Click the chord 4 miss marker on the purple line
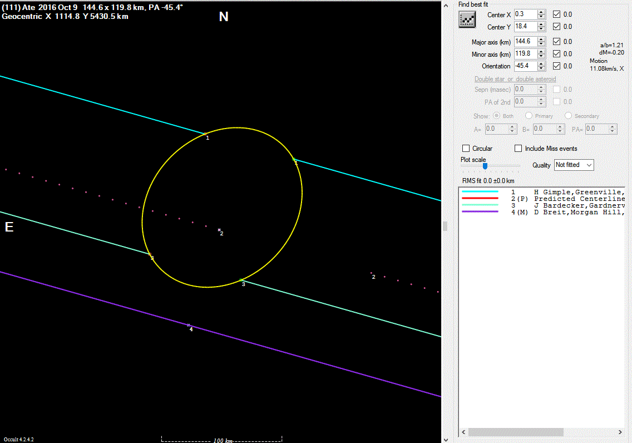The image size is (632, 443). [x=189, y=325]
